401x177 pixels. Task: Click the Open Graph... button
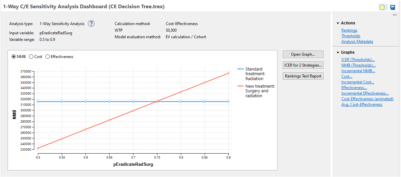pyautogui.click(x=303, y=54)
